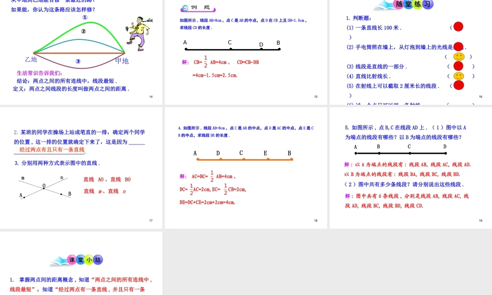Click the 1. 判断题 heading on slide 16

359,18
